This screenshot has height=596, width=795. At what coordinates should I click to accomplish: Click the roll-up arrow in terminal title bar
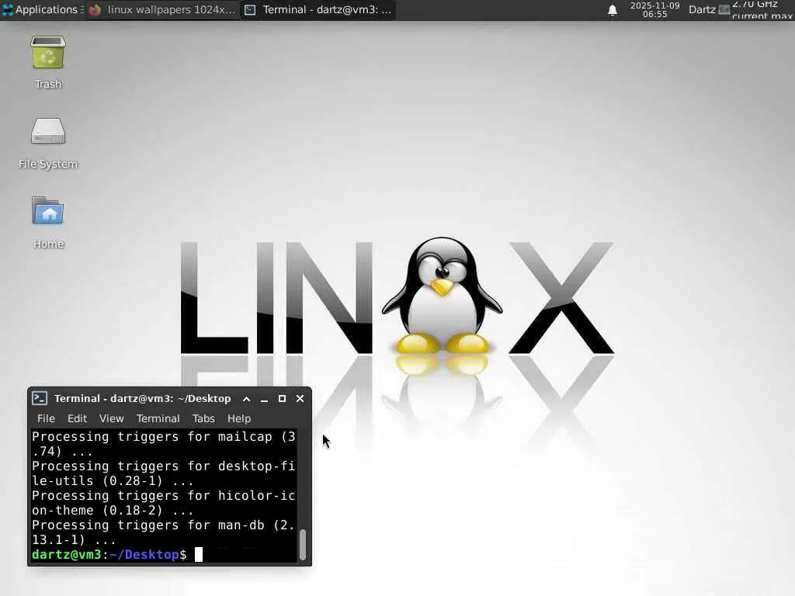(246, 399)
